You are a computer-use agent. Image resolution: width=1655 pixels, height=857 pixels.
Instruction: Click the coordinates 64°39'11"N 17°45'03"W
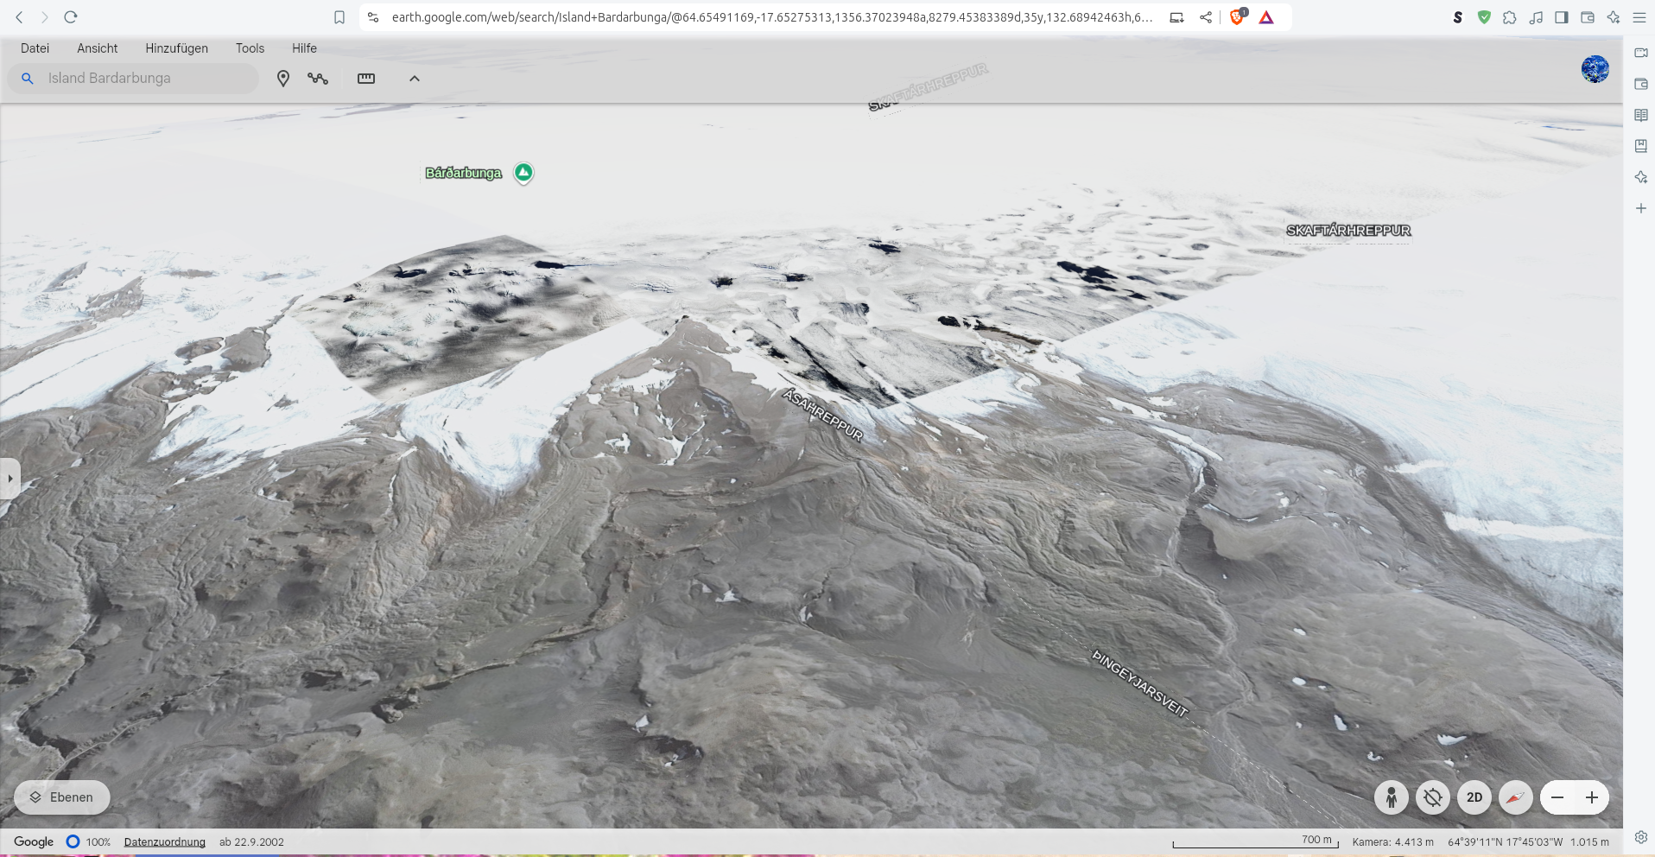coord(1506,842)
